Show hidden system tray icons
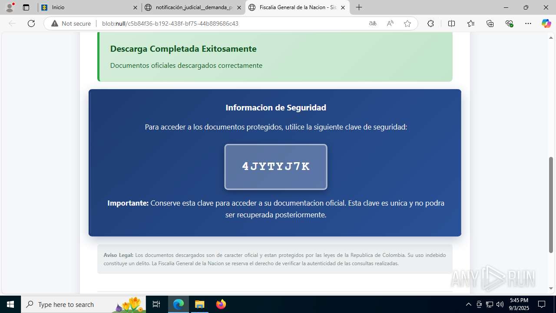556x313 pixels. point(468,304)
